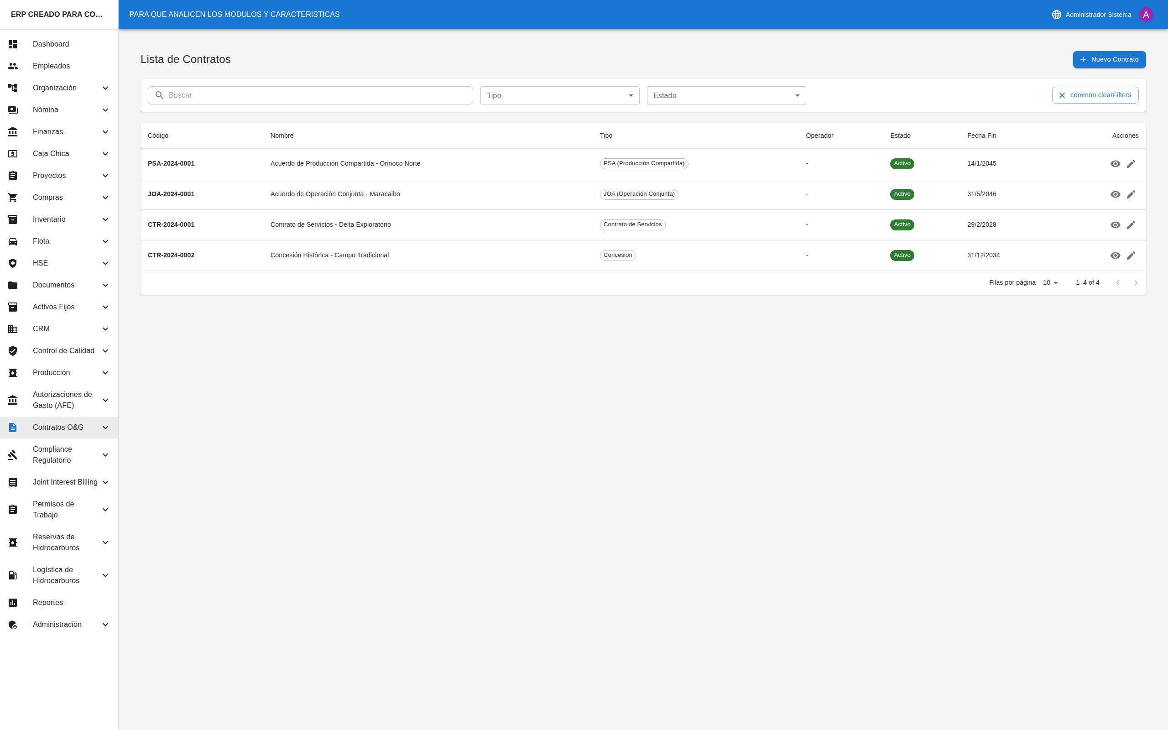Viewport: 1168px width, 730px height.
Task: Edit contract CTR-2024-0002 with pencil icon
Action: [1131, 255]
